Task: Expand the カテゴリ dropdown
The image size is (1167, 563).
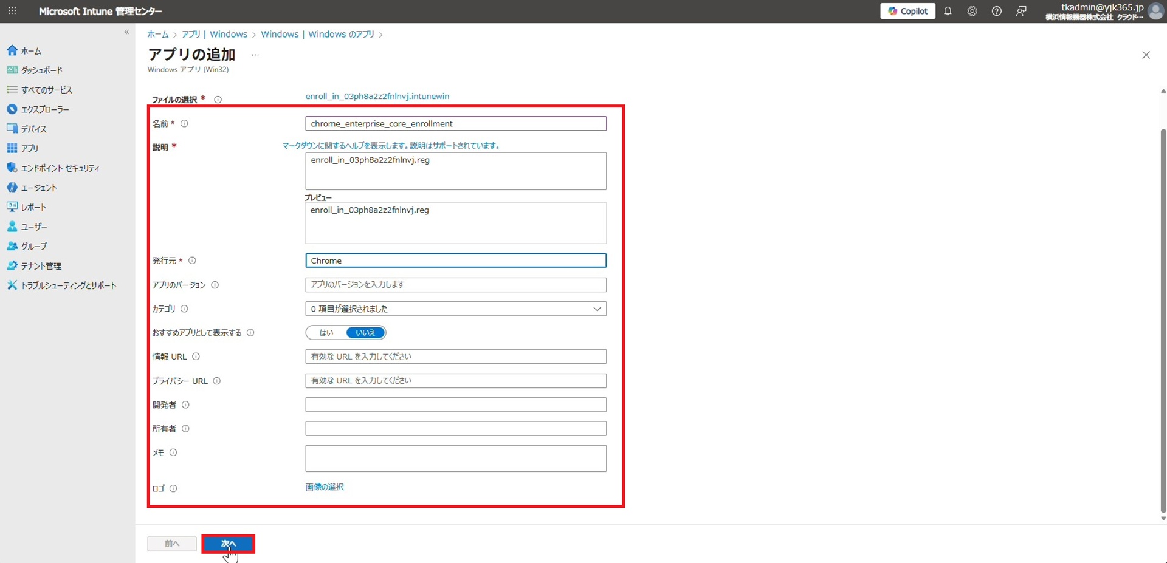Action: coord(455,309)
